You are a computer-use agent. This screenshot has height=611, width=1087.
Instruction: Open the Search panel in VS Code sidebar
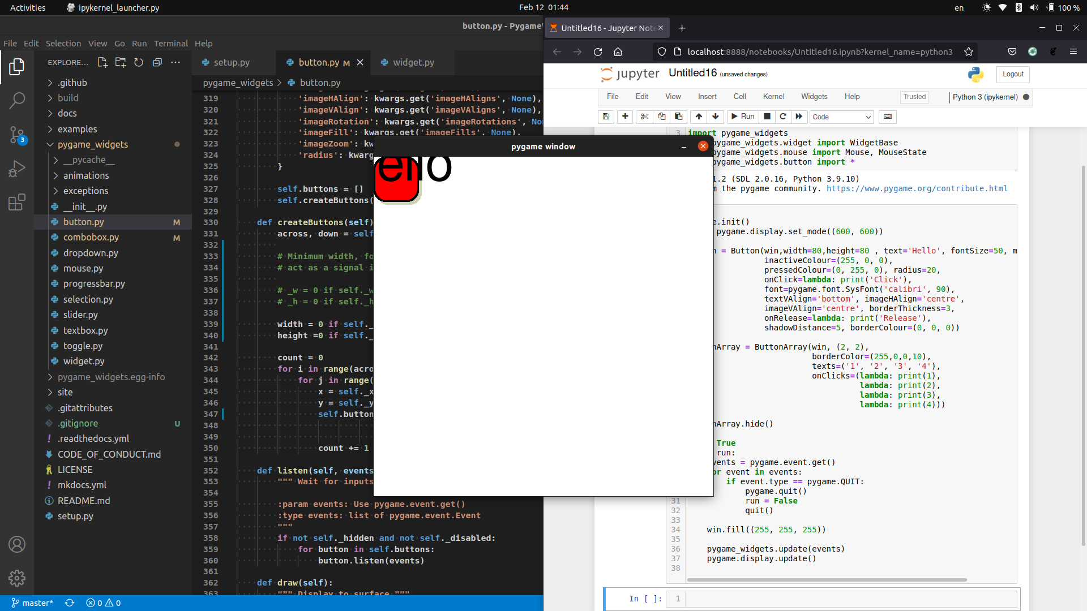[17, 100]
